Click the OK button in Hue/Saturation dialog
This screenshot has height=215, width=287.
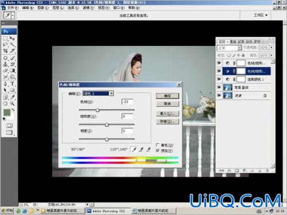pyautogui.click(x=168, y=96)
